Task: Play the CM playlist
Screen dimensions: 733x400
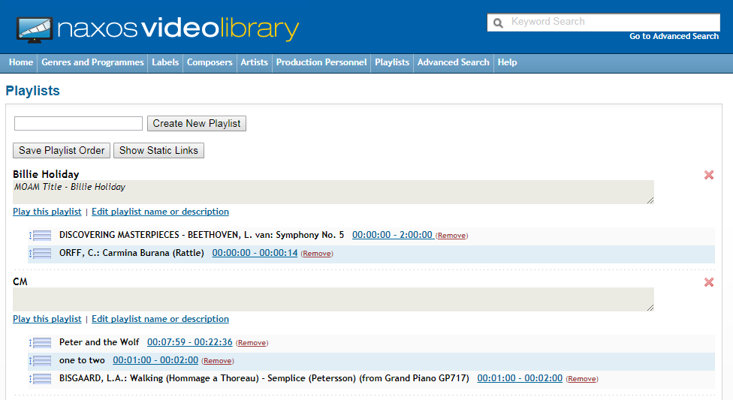Action: tap(47, 319)
